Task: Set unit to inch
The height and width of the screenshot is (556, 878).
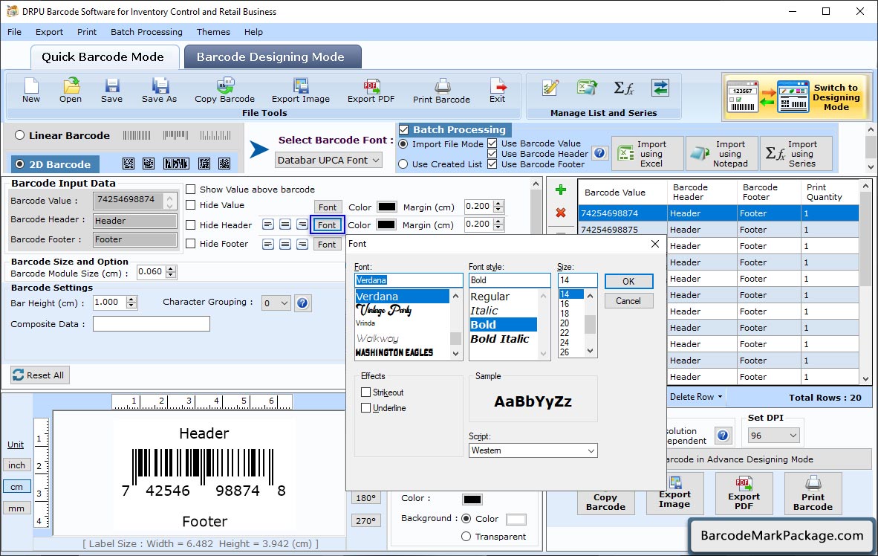Action: [17, 465]
